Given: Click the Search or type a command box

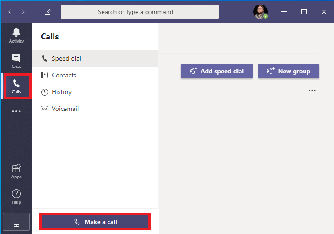Looking at the screenshot, I should point(140,12).
